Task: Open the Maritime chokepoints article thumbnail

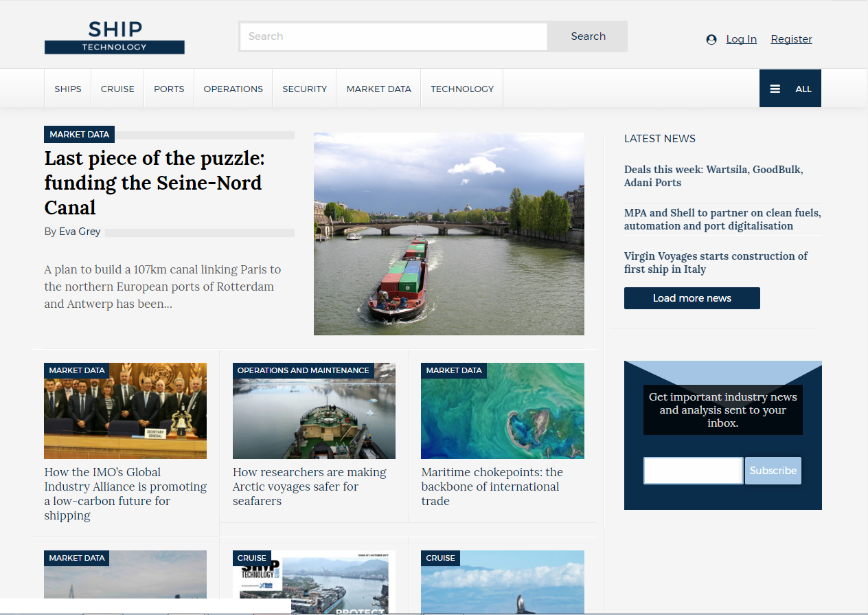Action: (x=503, y=411)
